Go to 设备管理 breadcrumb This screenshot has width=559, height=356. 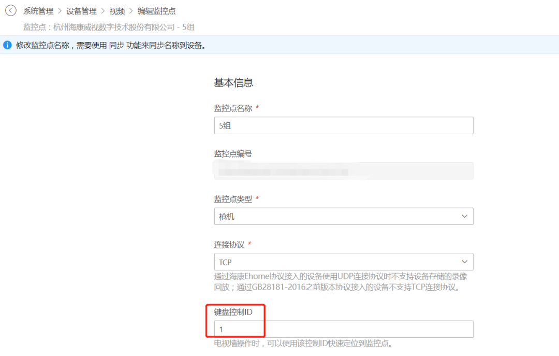tap(82, 11)
